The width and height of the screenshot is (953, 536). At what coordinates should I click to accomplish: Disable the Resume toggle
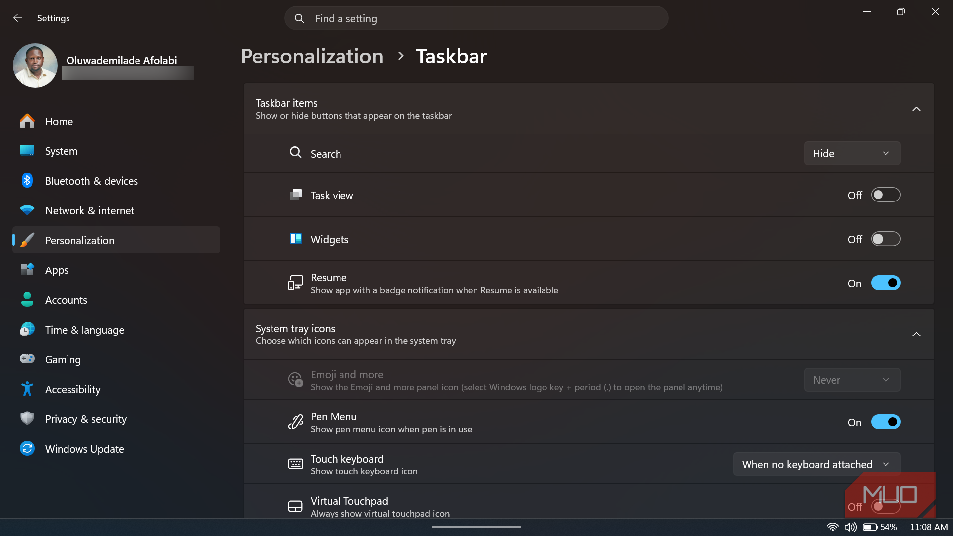[x=885, y=283]
